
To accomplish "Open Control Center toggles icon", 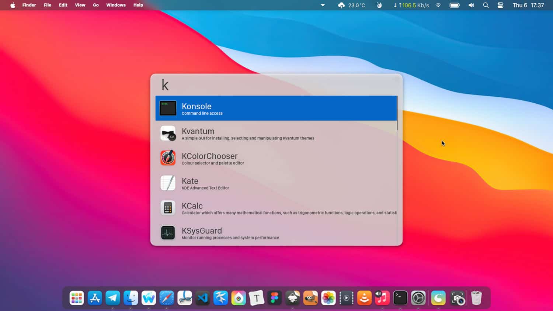I will tap(500, 5).
